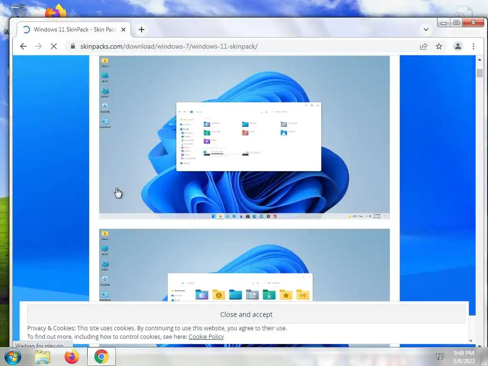Open the Chrome profile avatar menu

point(458,46)
